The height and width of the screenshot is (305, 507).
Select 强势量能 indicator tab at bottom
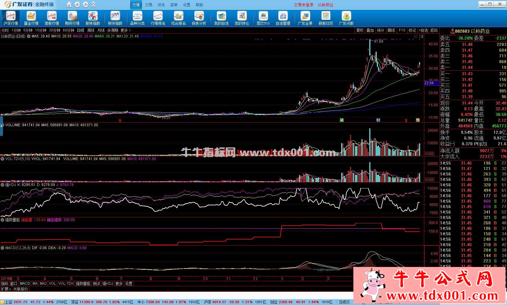click(83, 284)
